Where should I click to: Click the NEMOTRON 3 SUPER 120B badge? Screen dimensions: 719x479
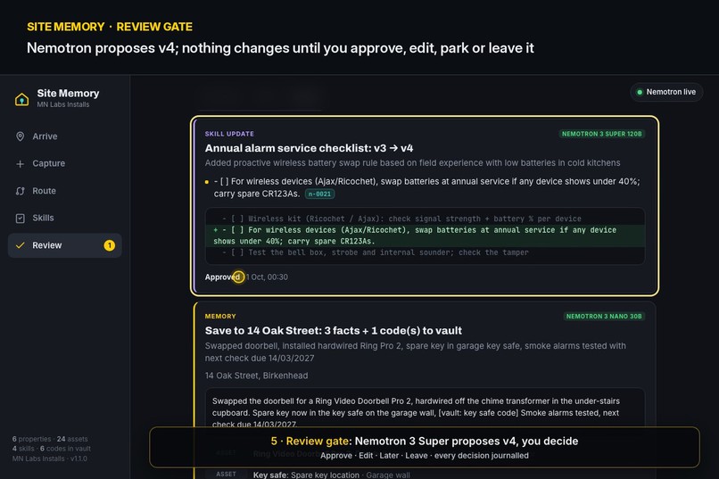pos(601,134)
